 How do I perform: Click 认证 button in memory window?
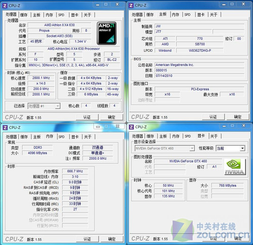(x=88, y=239)
